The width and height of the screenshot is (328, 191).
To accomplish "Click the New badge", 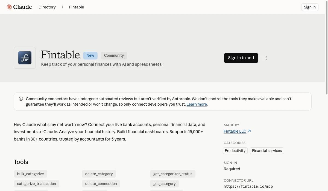I will (90, 55).
